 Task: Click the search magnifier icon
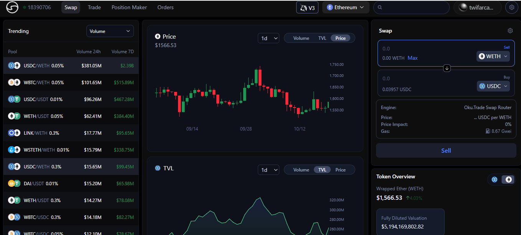coord(380,7)
